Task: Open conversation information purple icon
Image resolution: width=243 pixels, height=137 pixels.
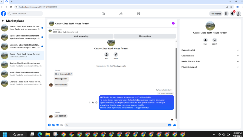Action: (173, 23)
